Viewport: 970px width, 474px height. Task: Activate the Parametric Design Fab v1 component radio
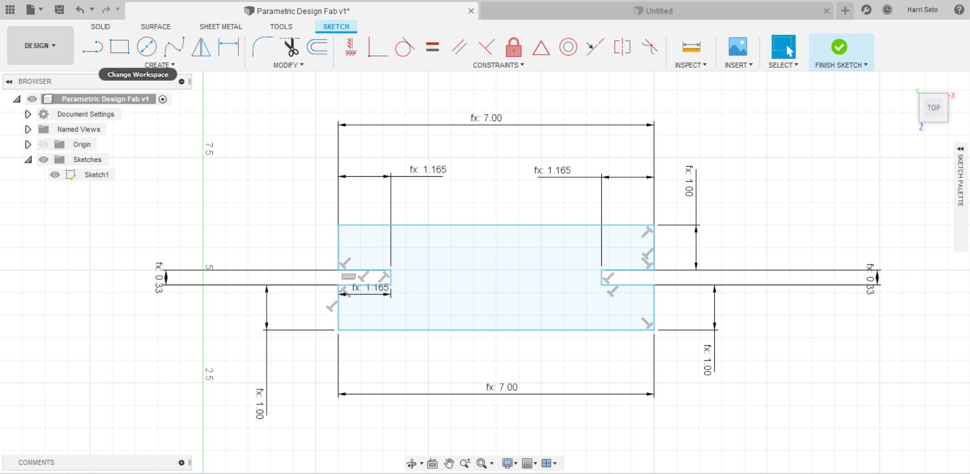pos(163,99)
